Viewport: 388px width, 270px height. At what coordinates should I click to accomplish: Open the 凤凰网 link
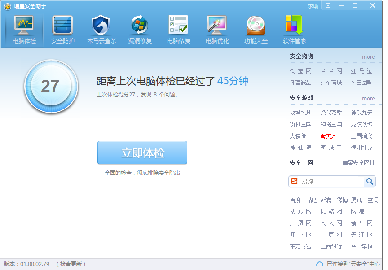300,223
